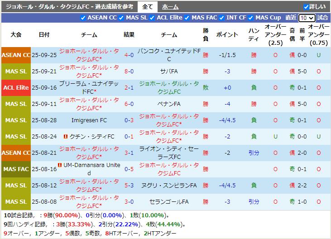Click team name ブリーラム・ユナイテッドFC
Image resolution: width=331 pixels, height=239 pixels.
[89, 87]
